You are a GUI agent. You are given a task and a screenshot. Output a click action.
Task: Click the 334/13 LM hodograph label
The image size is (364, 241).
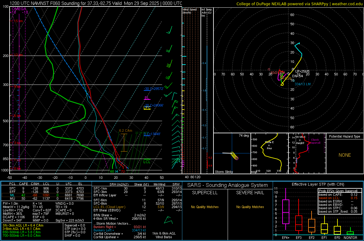click(x=303, y=84)
